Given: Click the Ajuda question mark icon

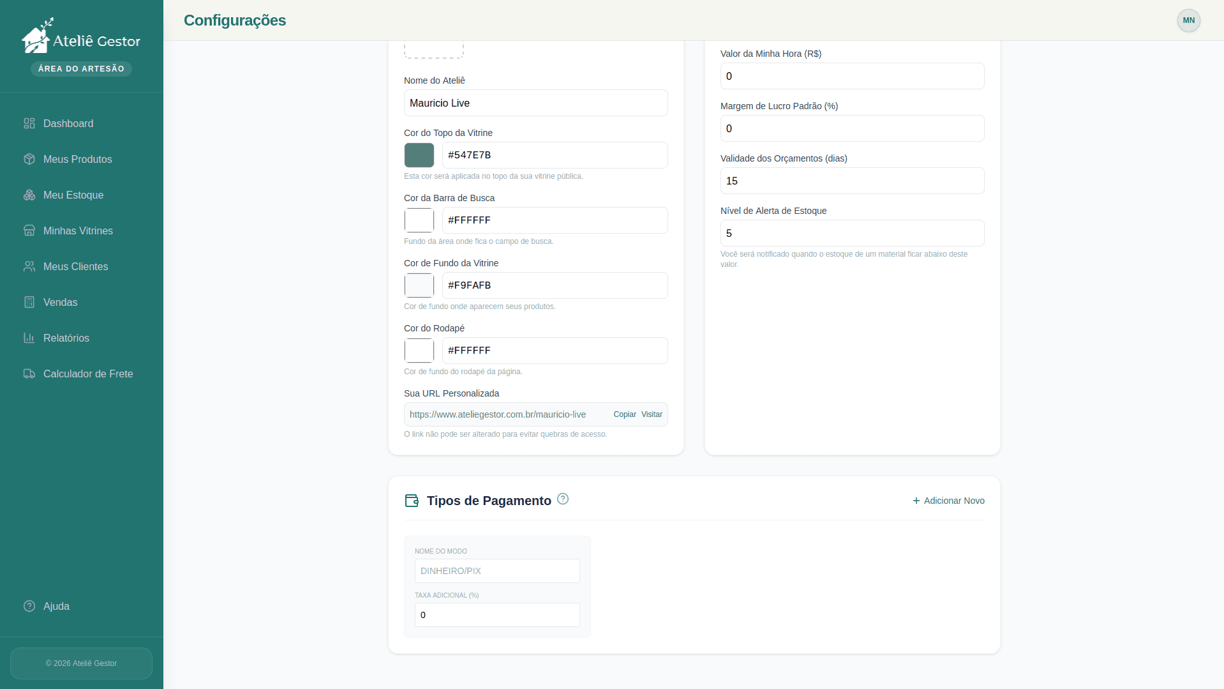Looking at the screenshot, I should pos(29,606).
